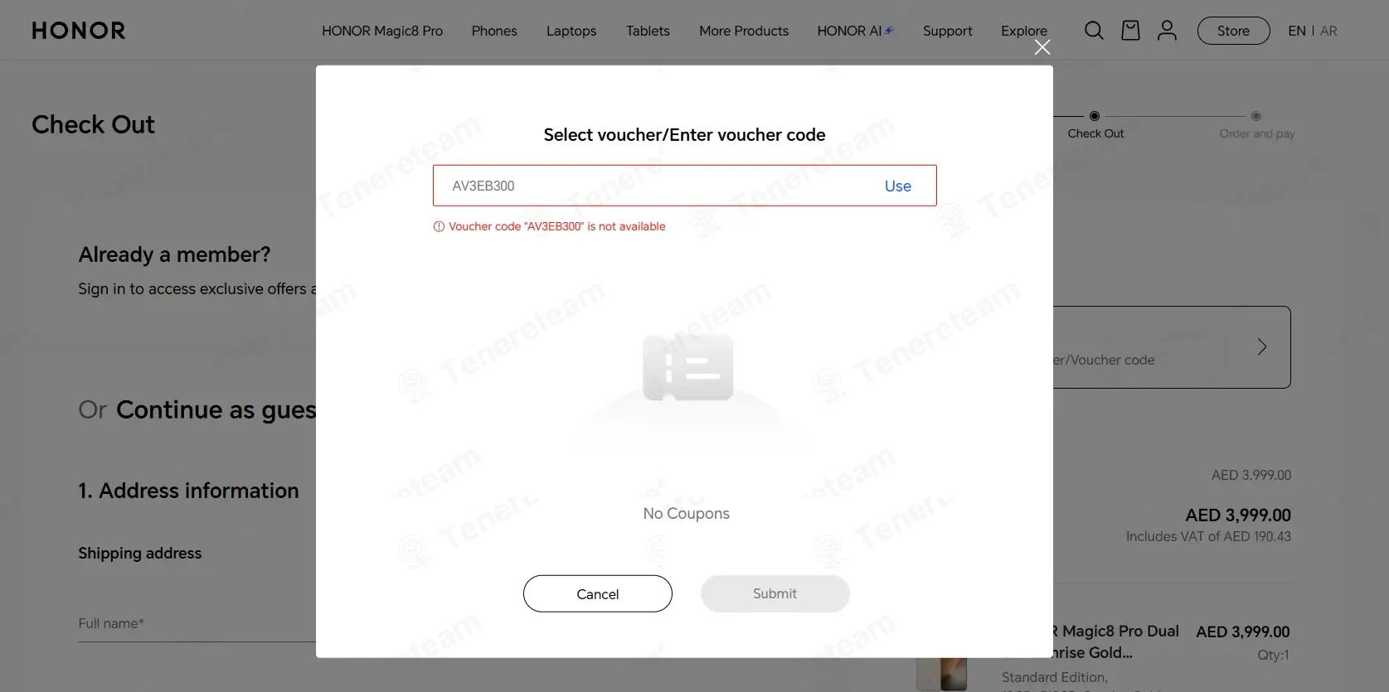
Task: Click the 'Standard Edition,' text
Action: click(x=1055, y=677)
